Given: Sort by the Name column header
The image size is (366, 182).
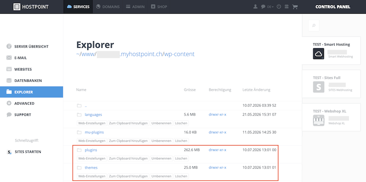Looking at the screenshot, I should coord(81,89).
